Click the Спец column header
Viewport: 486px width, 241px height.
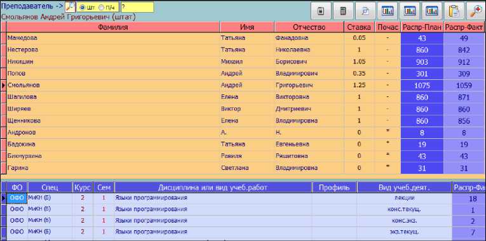point(50,187)
